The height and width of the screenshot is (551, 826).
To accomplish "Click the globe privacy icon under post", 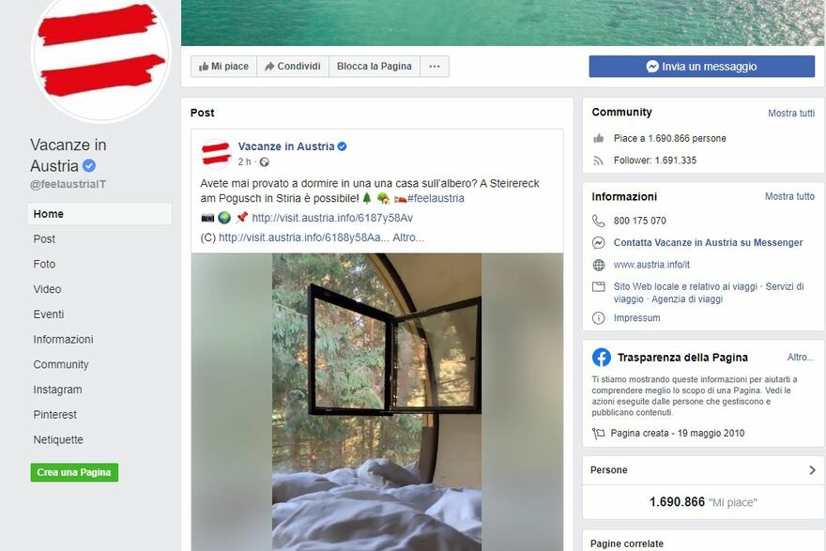I will [265, 162].
